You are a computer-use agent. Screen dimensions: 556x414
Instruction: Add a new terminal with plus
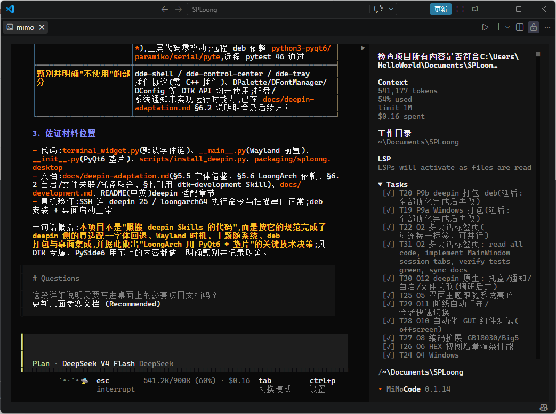[x=498, y=27]
